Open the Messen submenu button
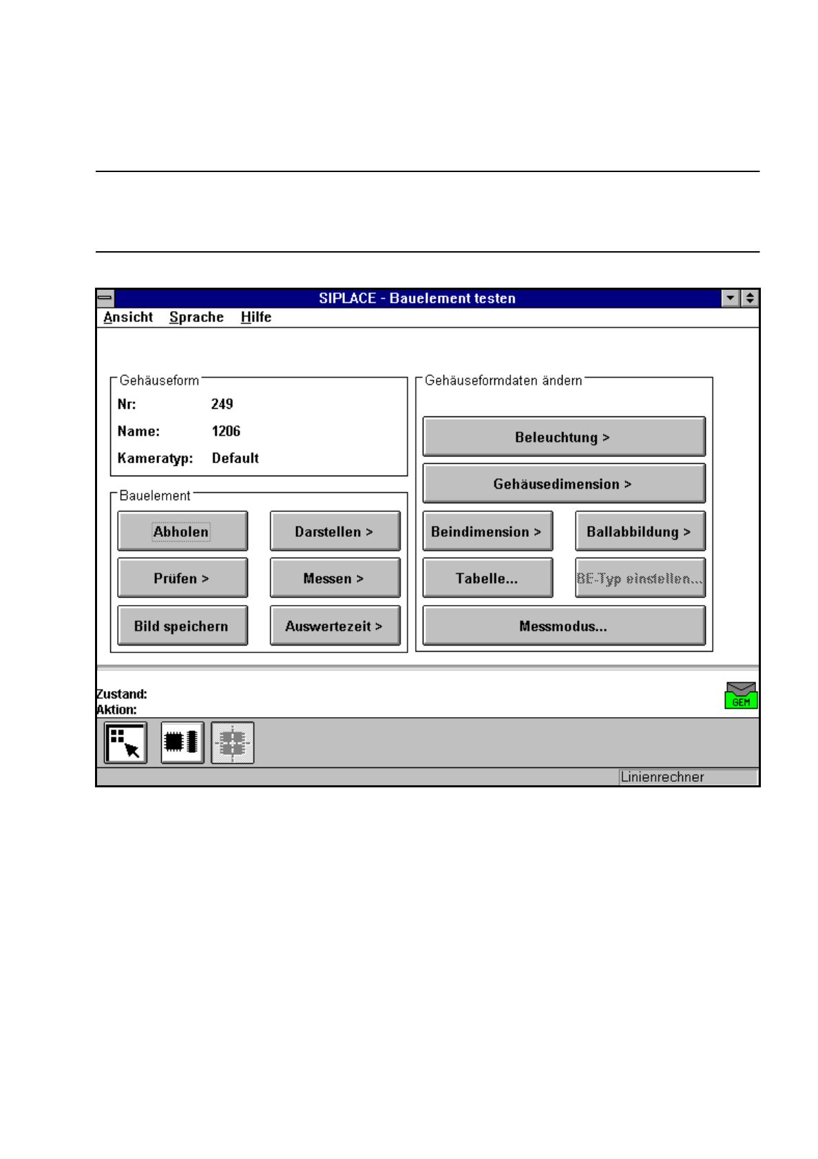 pyautogui.click(x=335, y=578)
